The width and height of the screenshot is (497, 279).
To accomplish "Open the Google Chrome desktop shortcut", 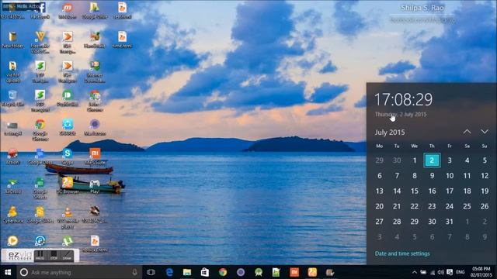I will [x=40, y=129].
